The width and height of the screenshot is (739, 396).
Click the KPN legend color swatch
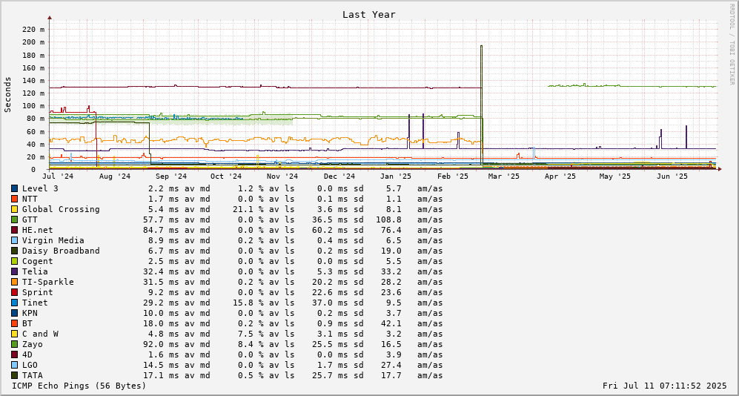point(15,313)
